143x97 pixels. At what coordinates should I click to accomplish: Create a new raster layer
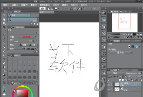pos(120,80)
